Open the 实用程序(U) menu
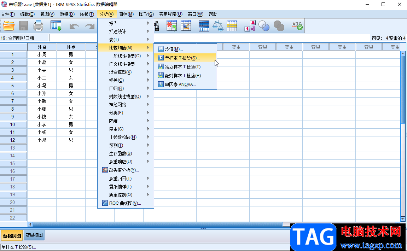Image resolution: width=407 pixels, height=251 pixels. 171,14
